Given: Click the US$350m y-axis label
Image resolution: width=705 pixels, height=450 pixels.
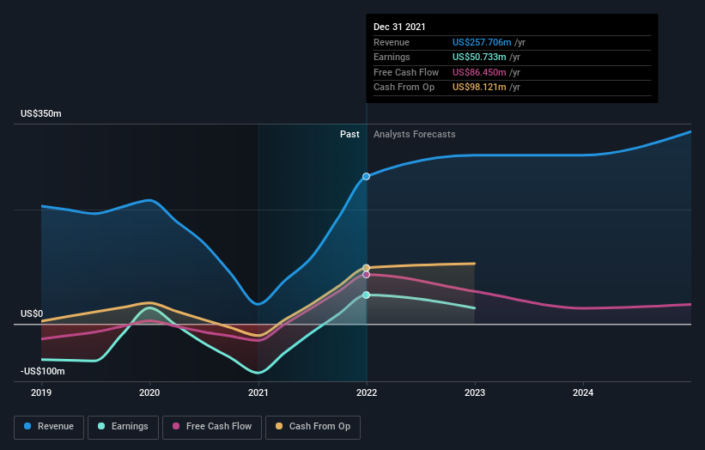Looking at the screenshot, I should [x=41, y=113].
